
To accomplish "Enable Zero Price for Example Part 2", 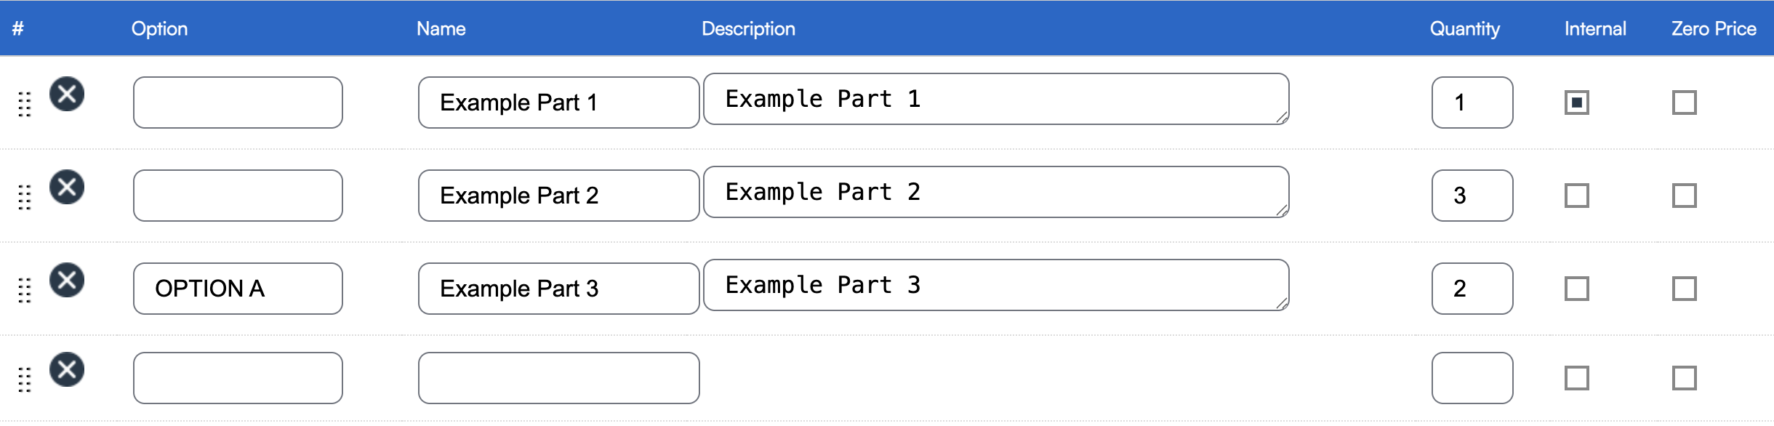I will pos(1684,196).
